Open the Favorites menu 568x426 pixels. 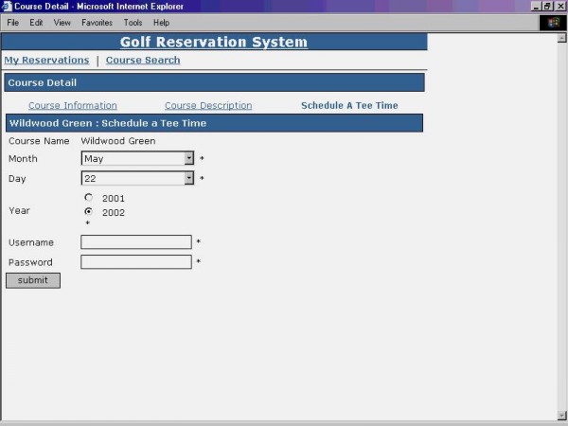coord(96,23)
